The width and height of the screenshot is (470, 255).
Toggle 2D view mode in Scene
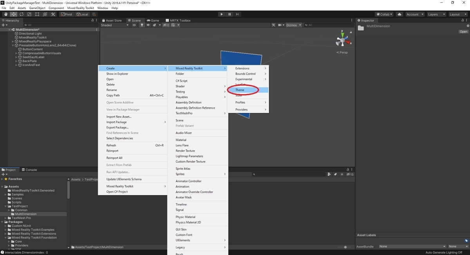click(134, 25)
